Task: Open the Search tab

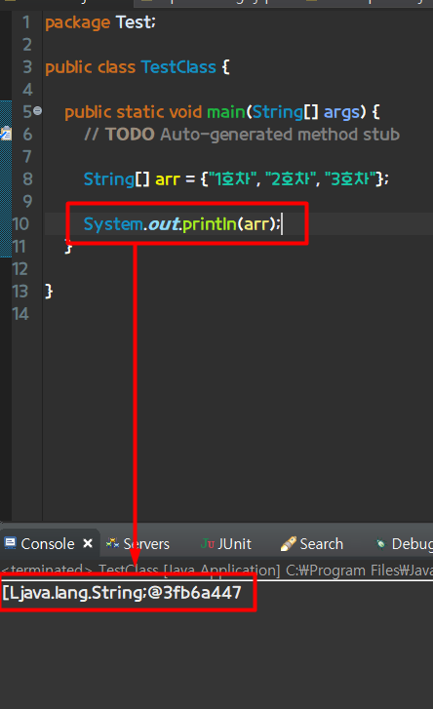Action: [322, 543]
